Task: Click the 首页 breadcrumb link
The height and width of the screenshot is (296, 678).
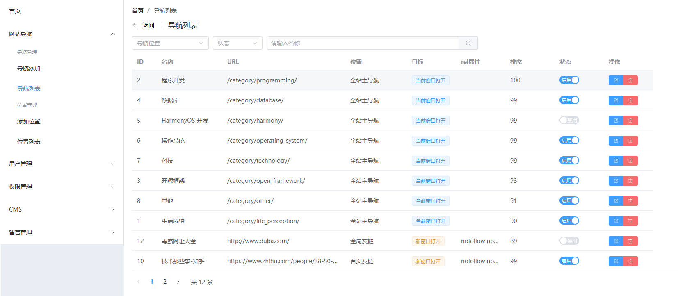Action: point(138,11)
